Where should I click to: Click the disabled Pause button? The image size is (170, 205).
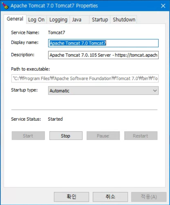pyautogui.click(x=103, y=136)
